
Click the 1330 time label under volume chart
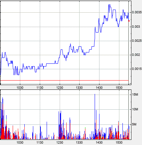79,143
